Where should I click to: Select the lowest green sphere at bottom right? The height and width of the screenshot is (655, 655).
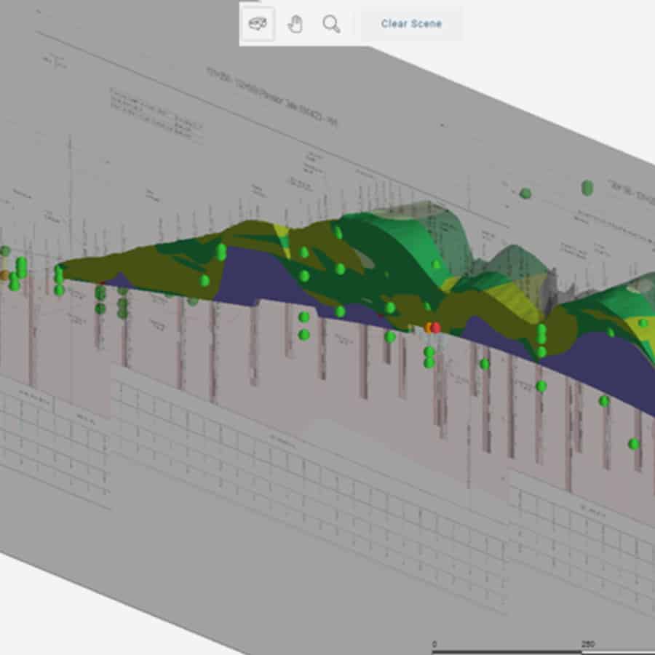pyautogui.click(x=633, y=443)
